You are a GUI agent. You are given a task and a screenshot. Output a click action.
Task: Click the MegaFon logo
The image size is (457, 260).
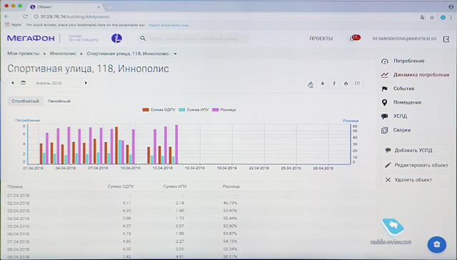(31, 38)
